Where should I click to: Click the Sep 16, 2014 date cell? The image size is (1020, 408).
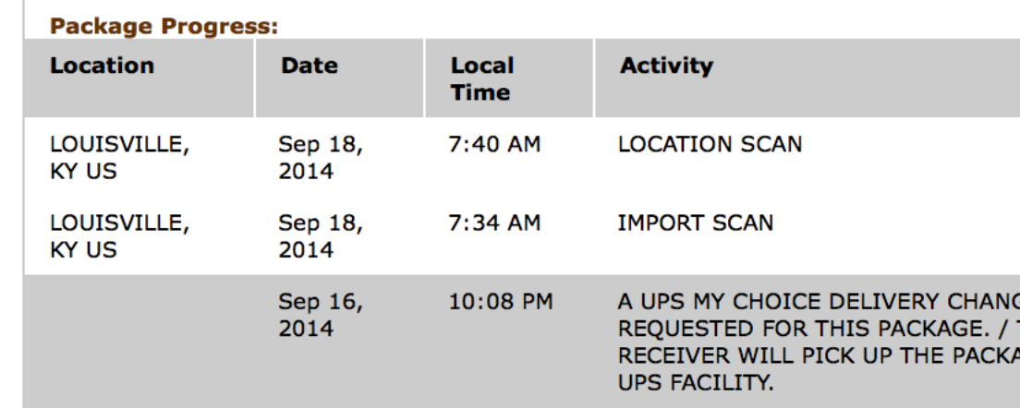(321, 315)
